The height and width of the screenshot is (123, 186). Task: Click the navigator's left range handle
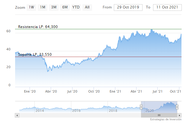pos(141,107)
